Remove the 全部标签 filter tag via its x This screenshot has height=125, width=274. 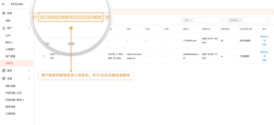240,20
